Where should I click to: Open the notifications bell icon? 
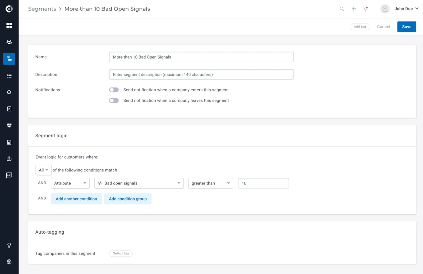(x=366, y=9)
